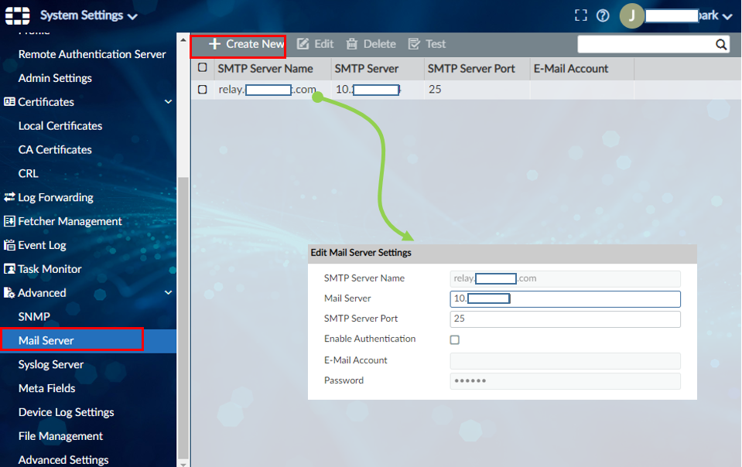Toggle the select-all header checkbox
Viewport: 742px width, 467px height.
point(203,67)
